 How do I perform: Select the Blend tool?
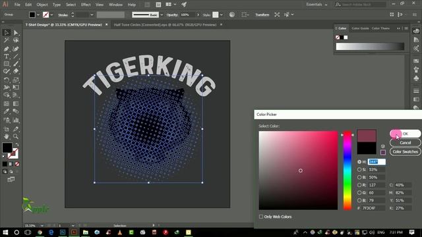[x=16, y=111]
